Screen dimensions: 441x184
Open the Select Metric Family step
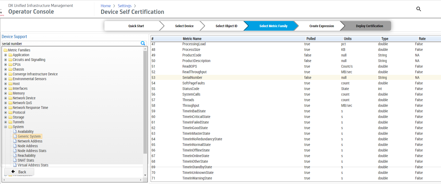point(273,26)
